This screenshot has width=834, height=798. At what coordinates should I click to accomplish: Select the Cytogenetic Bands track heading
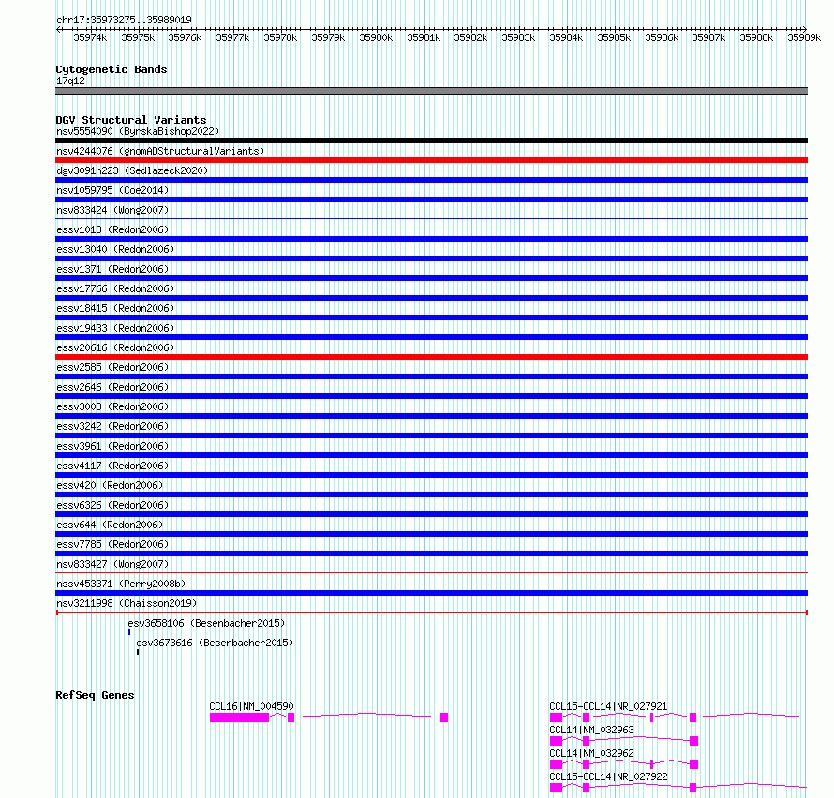[x=112, y=69]
